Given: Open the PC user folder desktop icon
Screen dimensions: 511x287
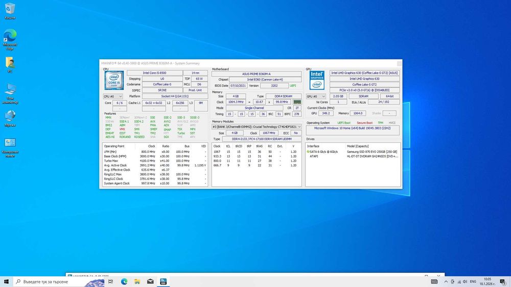Looking at the screenshot, I should coord(10,64).
